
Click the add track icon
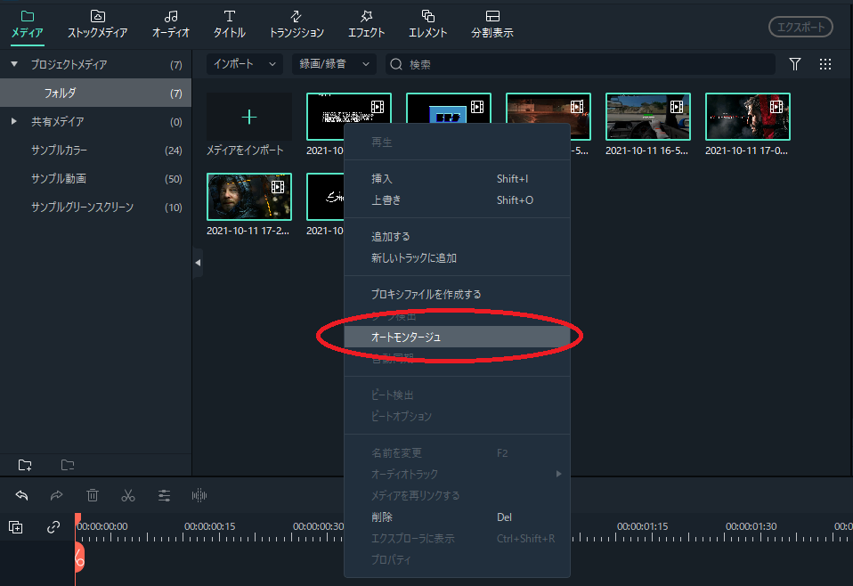pyautogui.click(x=16, y=526)
